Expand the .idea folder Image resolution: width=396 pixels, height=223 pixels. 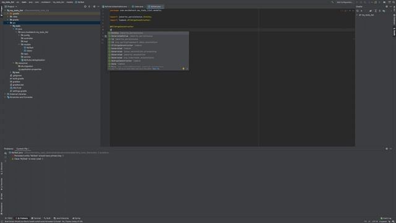click(8, 17)
